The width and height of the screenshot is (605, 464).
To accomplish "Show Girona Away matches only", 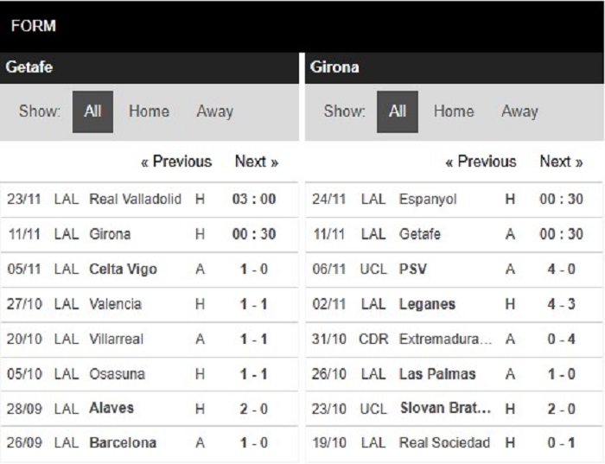I will (519, 111).
